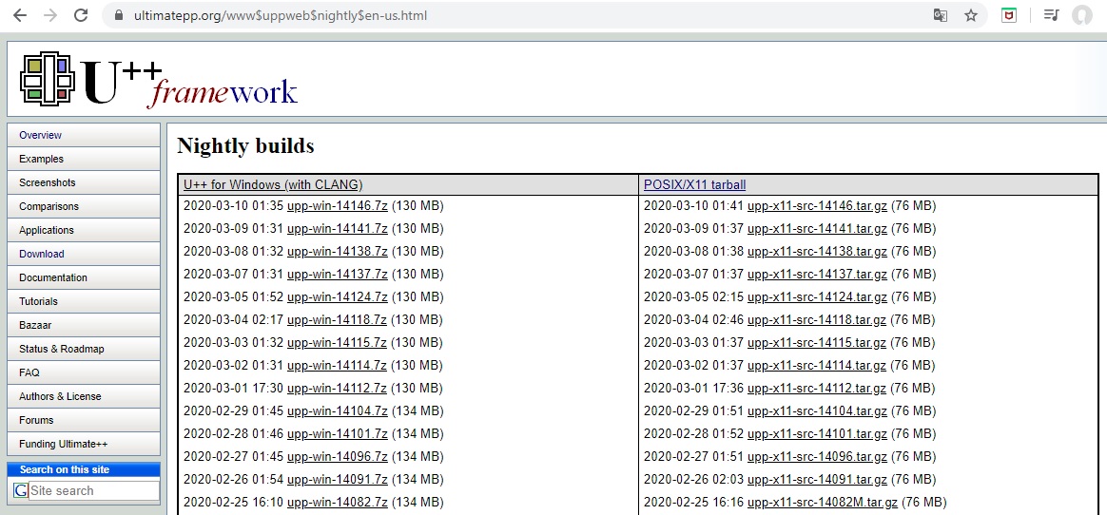Download upp-win-14146.7z
The height and width of the screenshot is (515, 1107).
(337, 205)
